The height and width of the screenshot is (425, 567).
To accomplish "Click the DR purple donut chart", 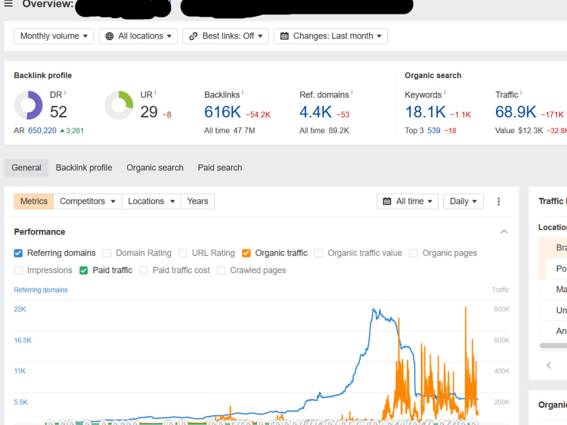I will [x=28, y=105].
